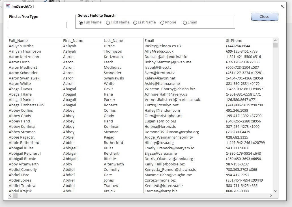Click the StrPhone column header
The height and width of the screenshot is (207, 292).
click(x=234, y=40)
